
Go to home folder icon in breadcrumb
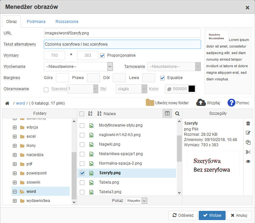tap(7, 103)
